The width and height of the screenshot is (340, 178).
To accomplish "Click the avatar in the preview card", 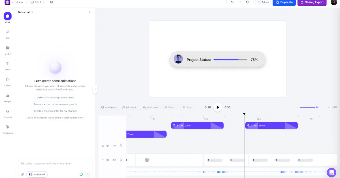I will tap(178, 59).
